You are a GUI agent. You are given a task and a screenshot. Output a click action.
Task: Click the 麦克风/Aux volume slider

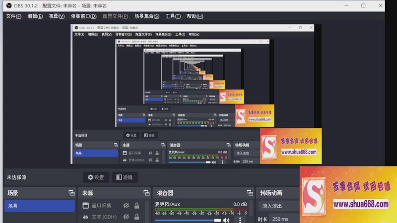tap(188, 221)
